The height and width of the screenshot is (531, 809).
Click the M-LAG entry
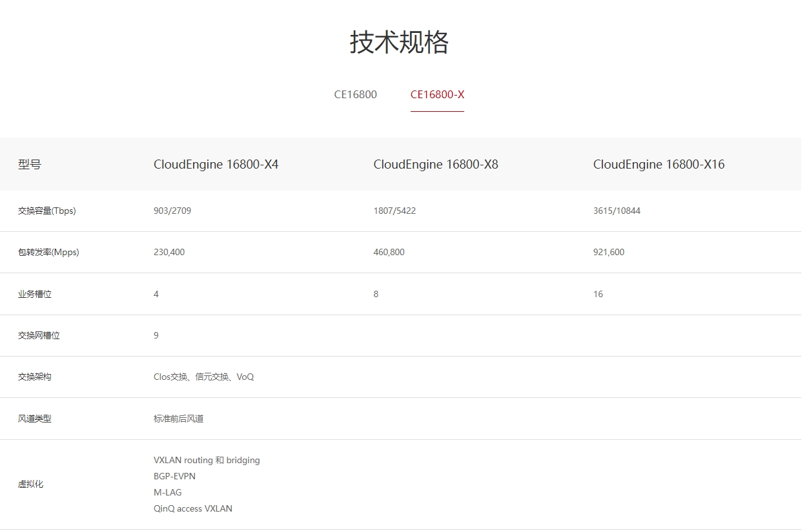tap(168, 492)
